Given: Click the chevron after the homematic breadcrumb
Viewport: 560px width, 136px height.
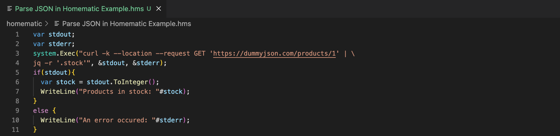Looking at the screenshot, I should 47,24.
